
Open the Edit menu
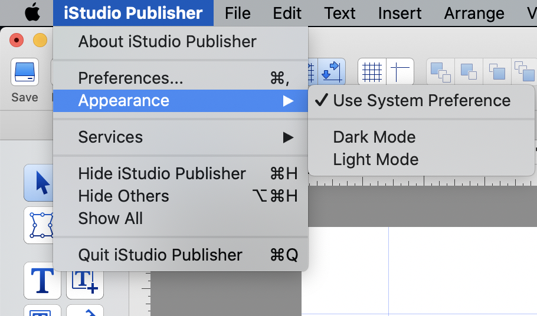[287, 13]
